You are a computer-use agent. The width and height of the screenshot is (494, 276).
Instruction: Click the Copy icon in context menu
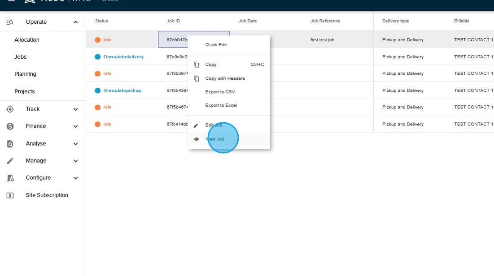pos(197,65)
